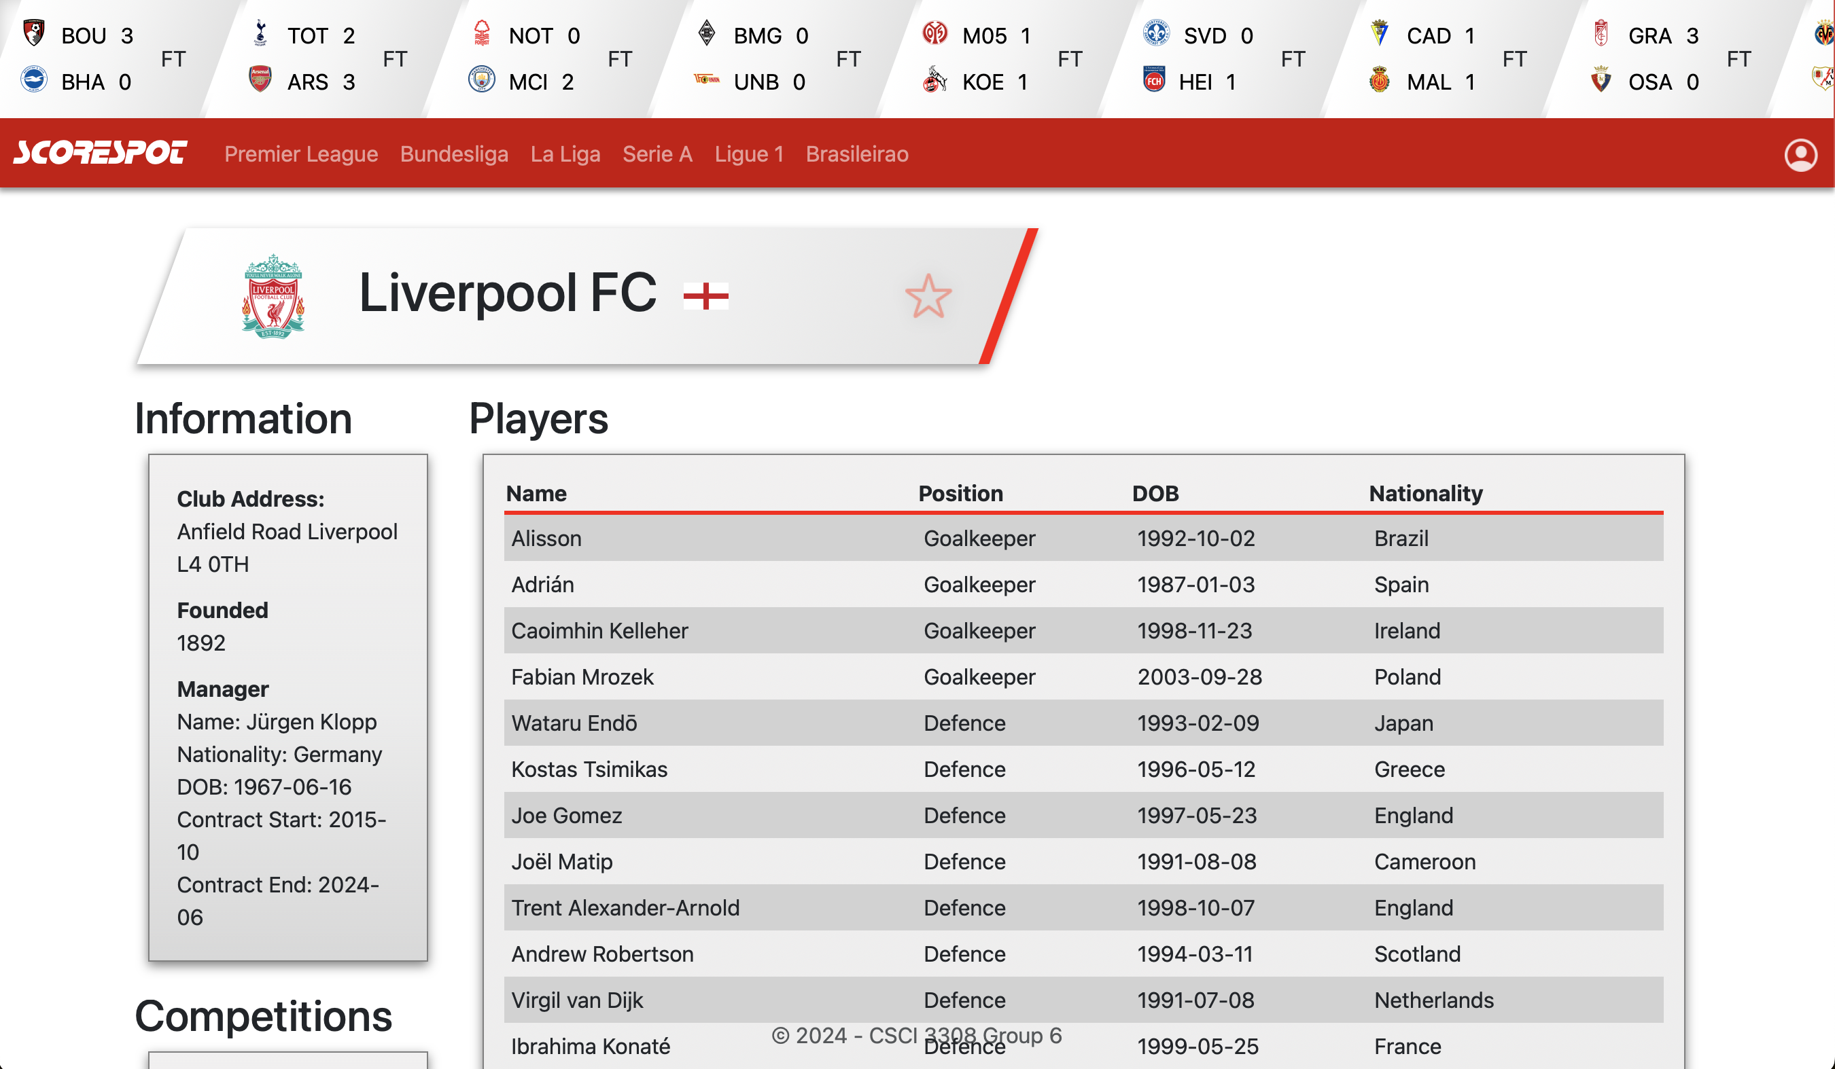Open the Bundesliga menu item
Viewport: 1835px width, 1069px height.
[x=454, y=154]
